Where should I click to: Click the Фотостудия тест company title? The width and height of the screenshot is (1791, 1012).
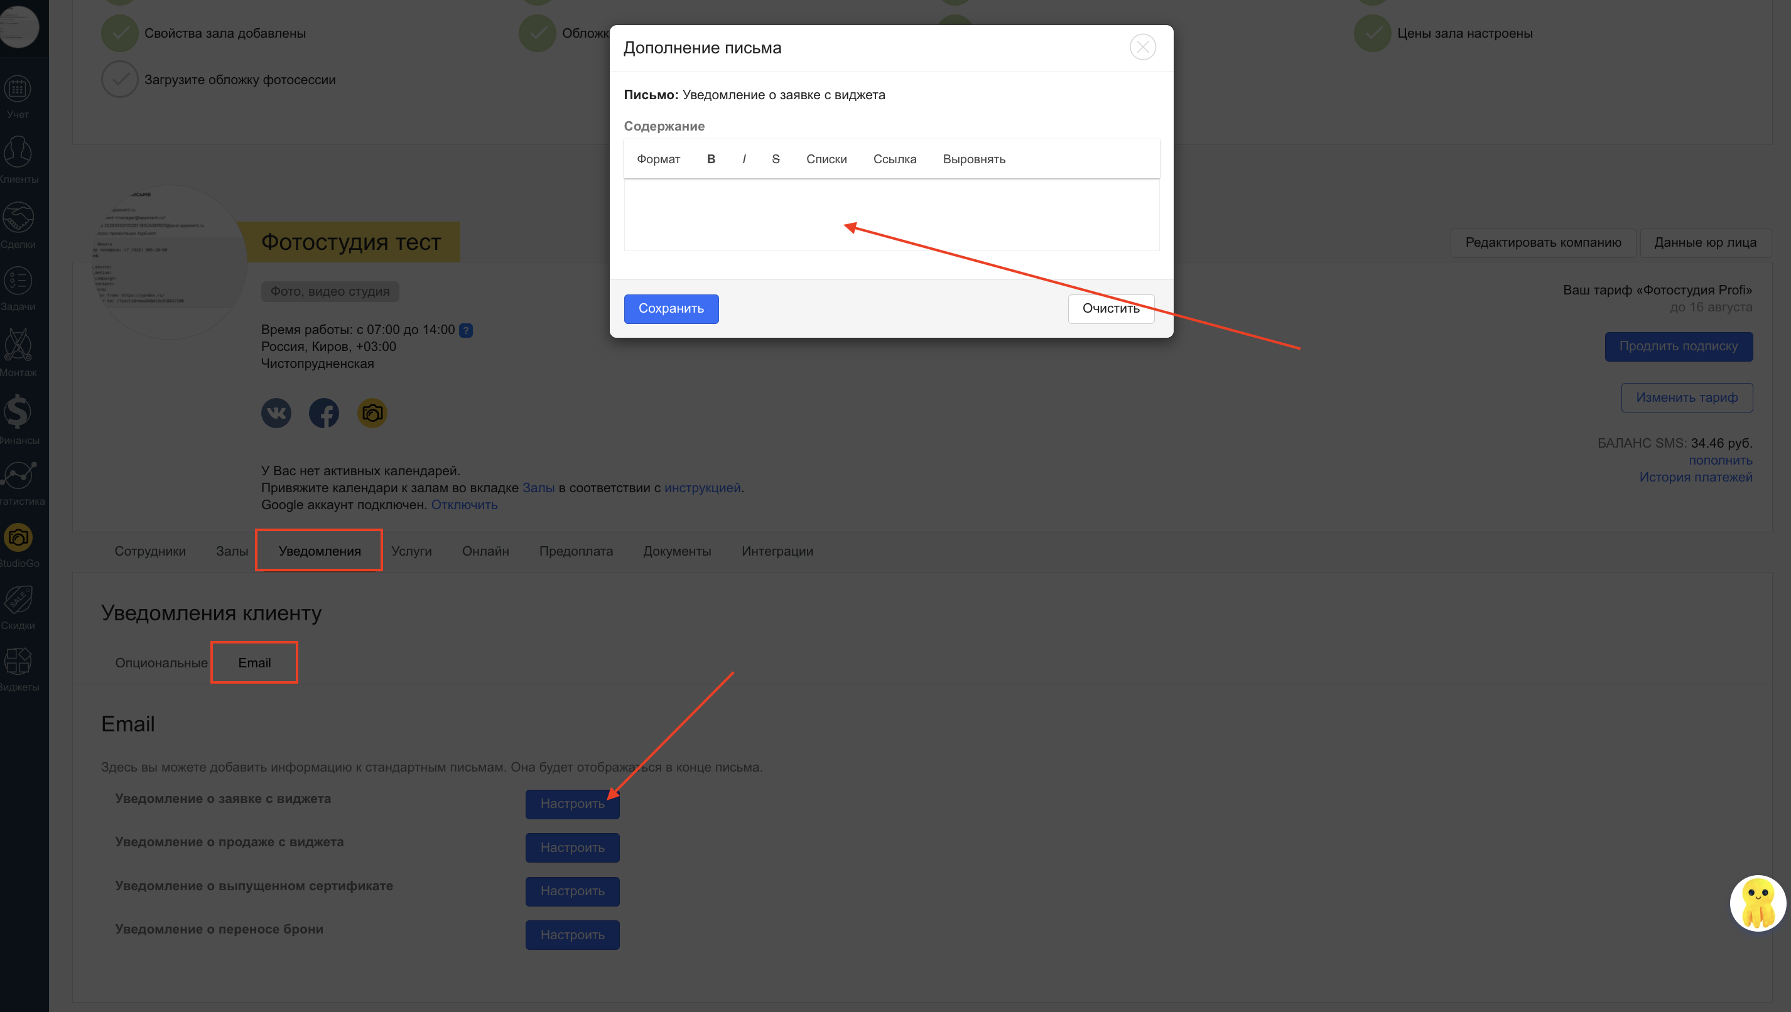point(351,242)
